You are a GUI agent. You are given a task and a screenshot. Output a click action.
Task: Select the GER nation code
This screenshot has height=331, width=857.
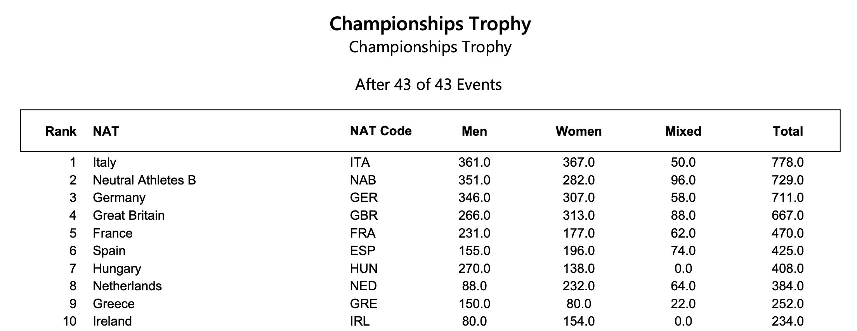coord(364,198)
